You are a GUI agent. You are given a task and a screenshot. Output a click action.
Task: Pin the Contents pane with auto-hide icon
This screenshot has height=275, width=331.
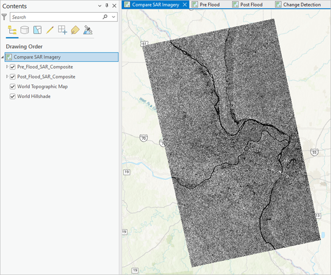[107, 6]
